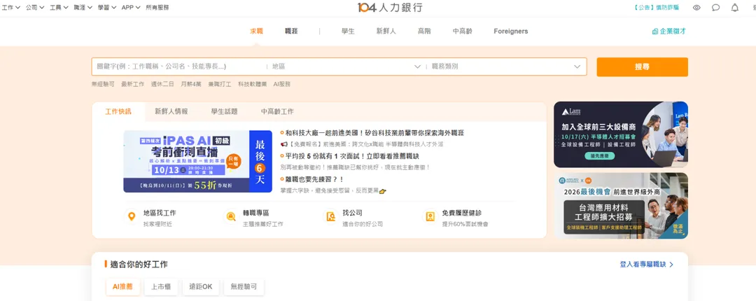The height and width of the screenshot is (301, 756).
Task: Expand the 公司 top menu
Action: tap(35, 8)
